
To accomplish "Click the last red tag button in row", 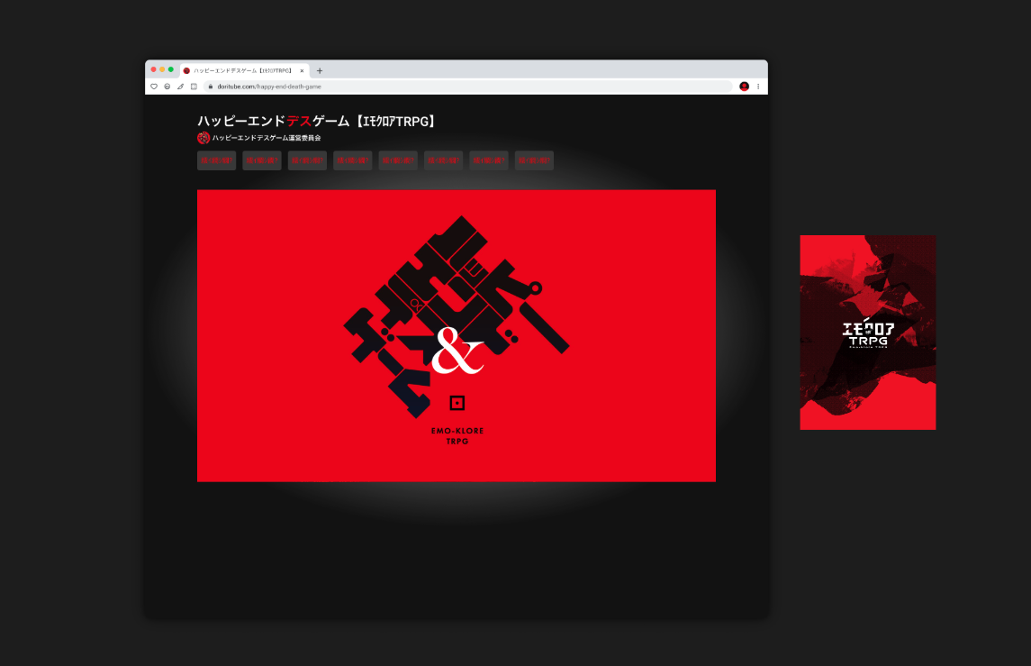I will pyautogui.click(x=534, y=160).
